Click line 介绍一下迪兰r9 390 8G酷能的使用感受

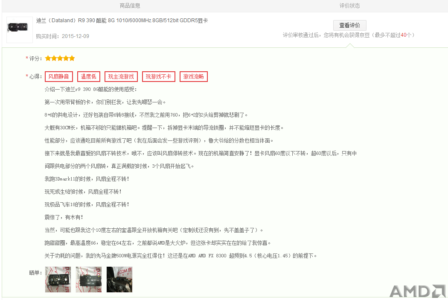[91, 90]
